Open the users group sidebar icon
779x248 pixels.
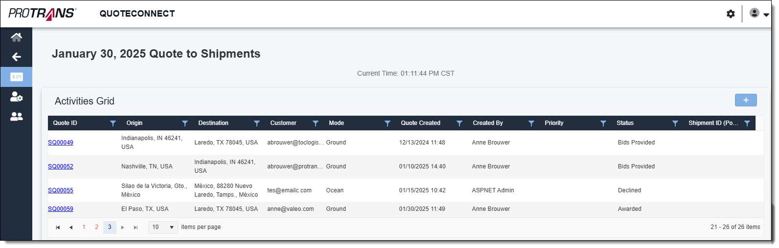17,117
